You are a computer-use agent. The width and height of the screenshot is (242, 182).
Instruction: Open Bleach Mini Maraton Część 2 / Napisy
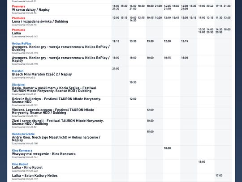coord(42,74)
